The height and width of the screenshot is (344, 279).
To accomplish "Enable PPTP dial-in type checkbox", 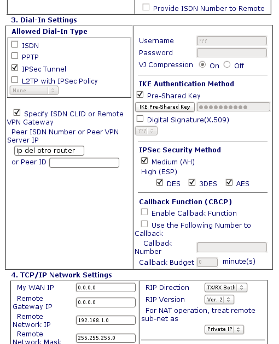I will tap(15, 56).
